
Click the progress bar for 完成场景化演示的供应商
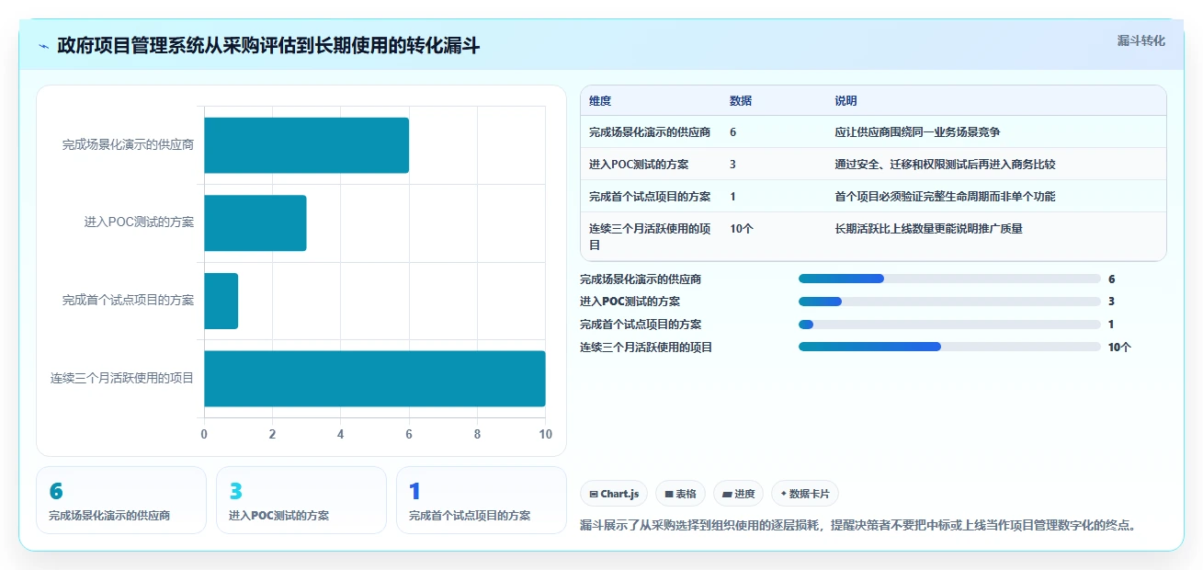[949, 279]
